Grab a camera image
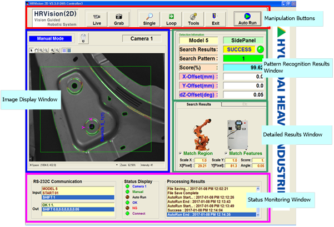 [118, 19]
